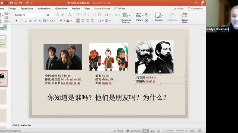Switch to Slide Sorter view
This screenshot has width=238, height=133.
(x=152, y=131)
